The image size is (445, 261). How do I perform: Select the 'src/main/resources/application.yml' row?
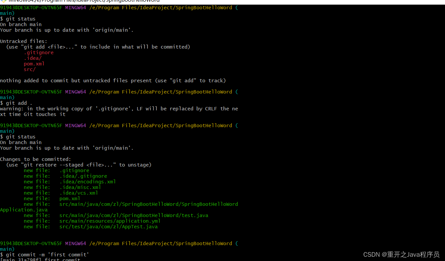coord(92,221)
